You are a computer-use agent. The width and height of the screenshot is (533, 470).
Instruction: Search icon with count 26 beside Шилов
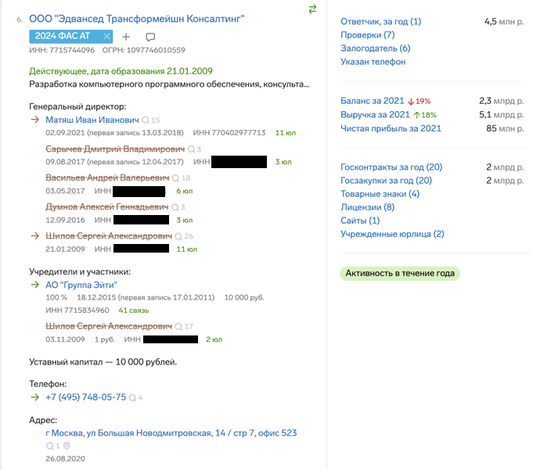pos(178,236)
